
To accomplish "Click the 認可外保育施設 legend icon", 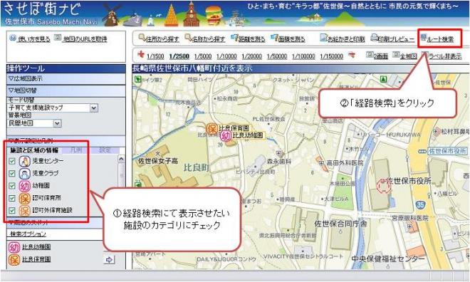I will [25, 211].
